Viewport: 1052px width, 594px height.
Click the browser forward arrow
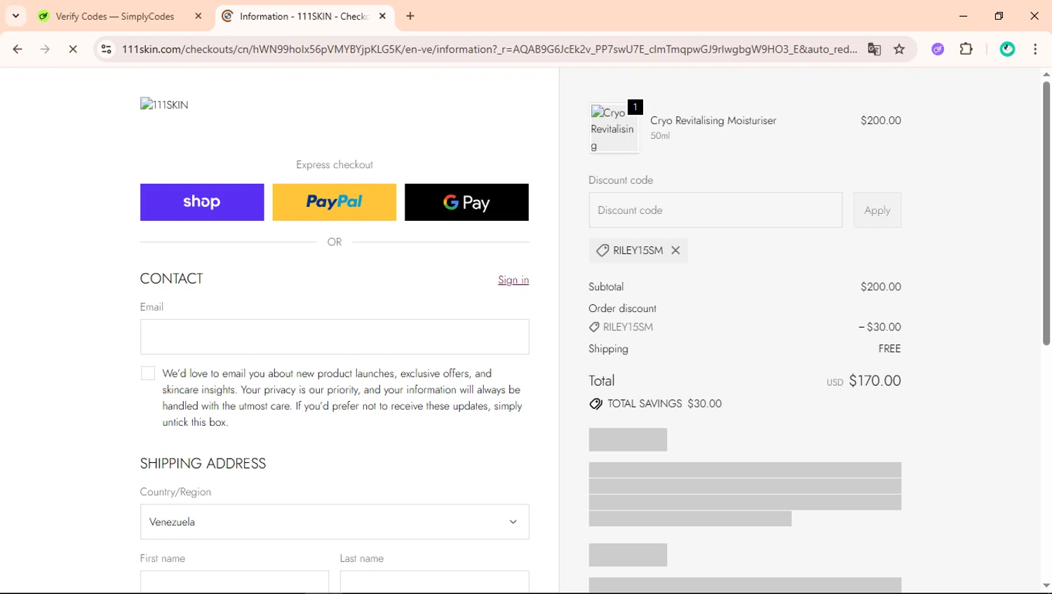[x=45, y=49]
